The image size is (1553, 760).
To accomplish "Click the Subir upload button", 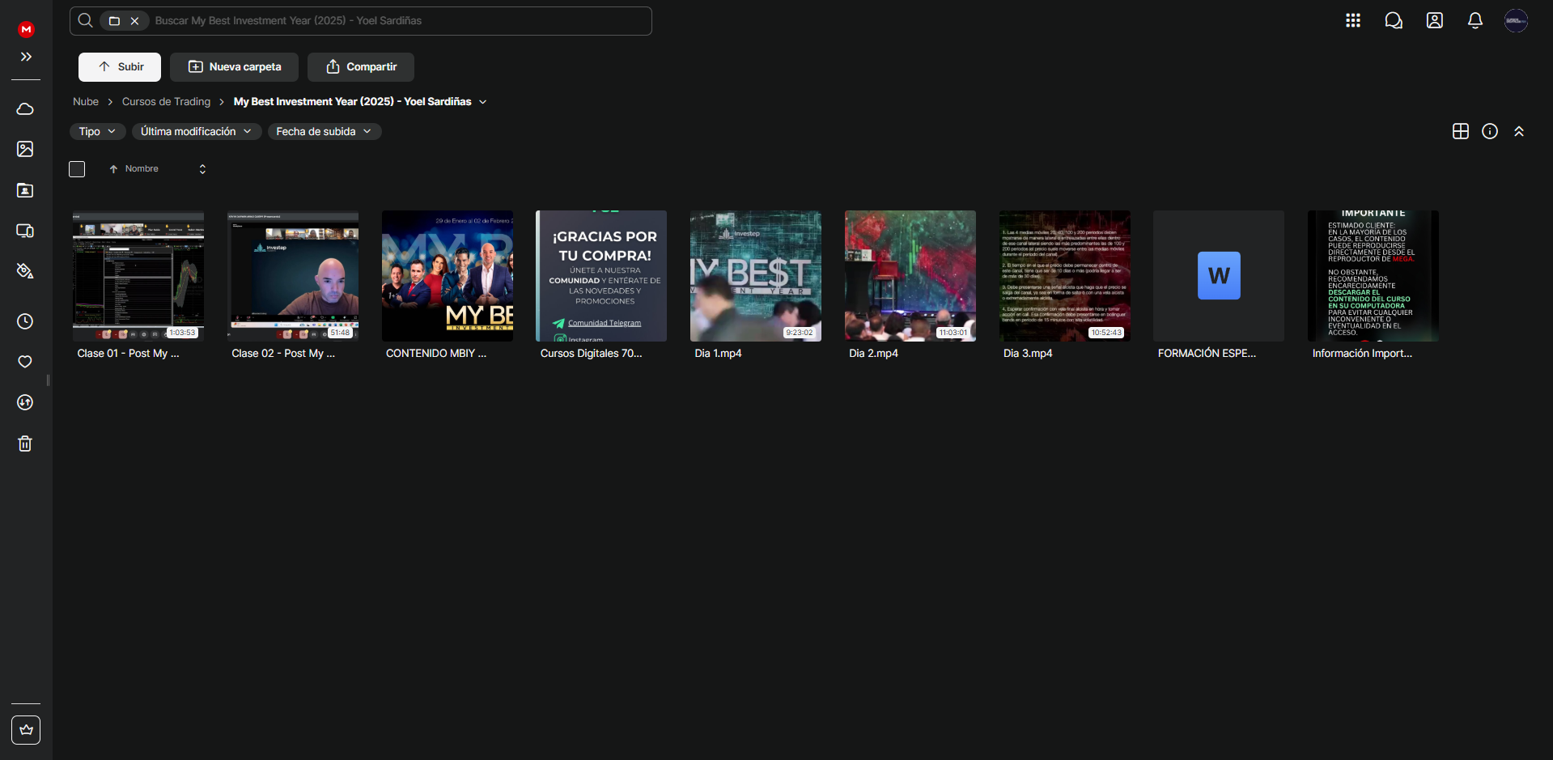I will pos(120,67).
